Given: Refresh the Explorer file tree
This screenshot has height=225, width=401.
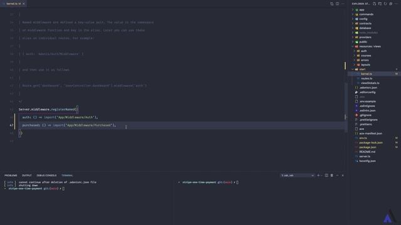Looking at the screenshot, I should 385,4.
